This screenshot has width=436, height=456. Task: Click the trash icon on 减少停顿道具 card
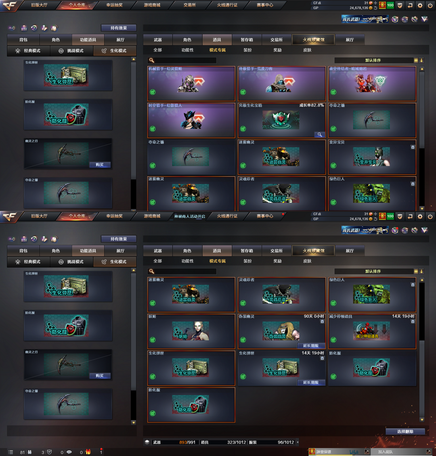click(413, 321)
